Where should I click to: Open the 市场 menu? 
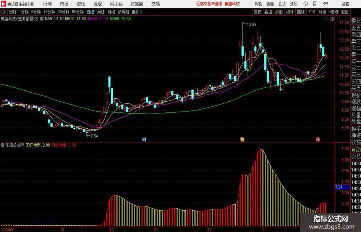click(x=64, y=4)
